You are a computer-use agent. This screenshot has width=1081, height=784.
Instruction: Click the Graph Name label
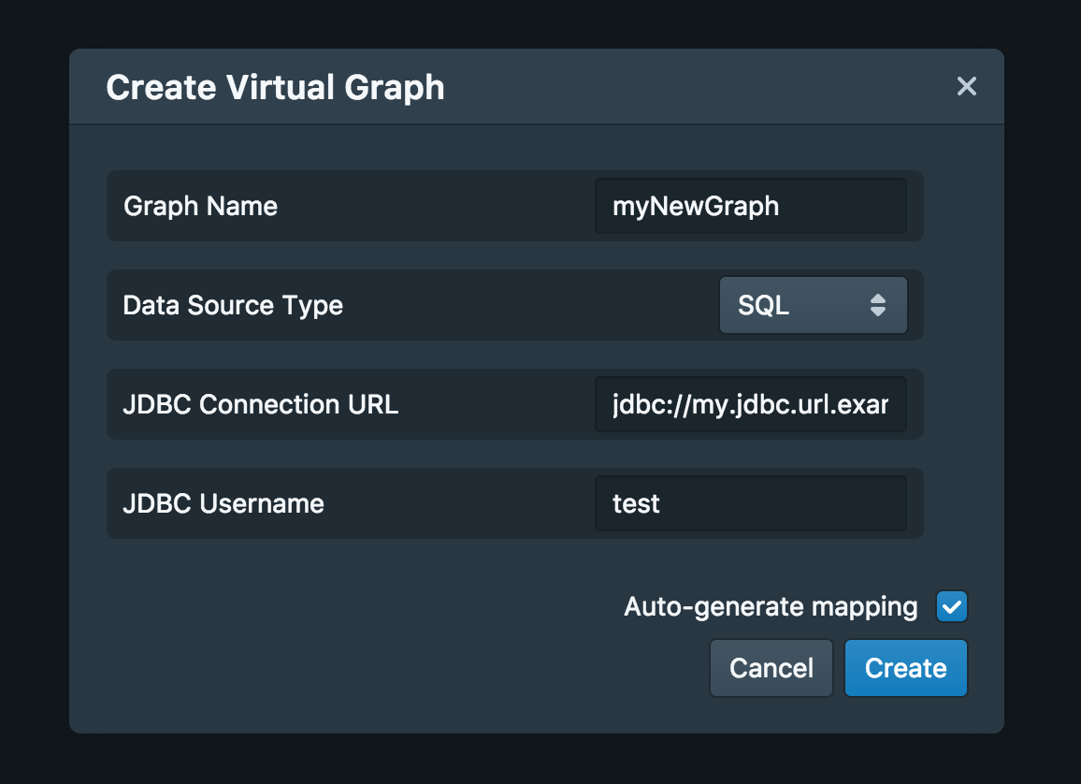point(200,206)
